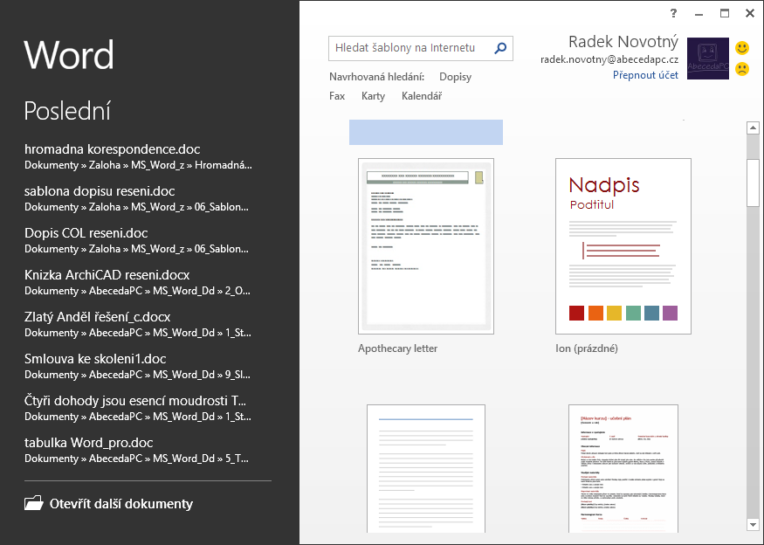Click the Ion (prázdné) caption

click(x=587, y=348)
